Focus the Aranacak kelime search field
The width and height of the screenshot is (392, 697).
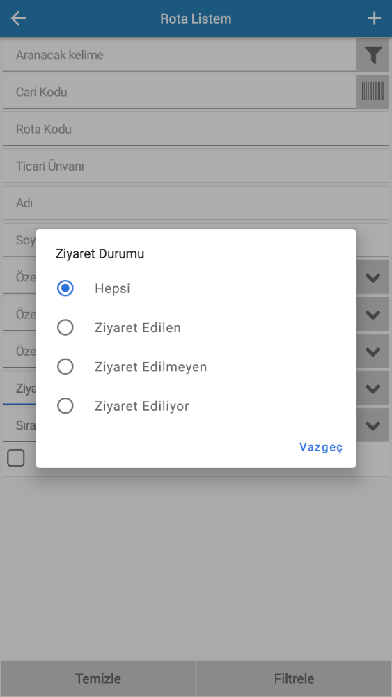point(180,55)
